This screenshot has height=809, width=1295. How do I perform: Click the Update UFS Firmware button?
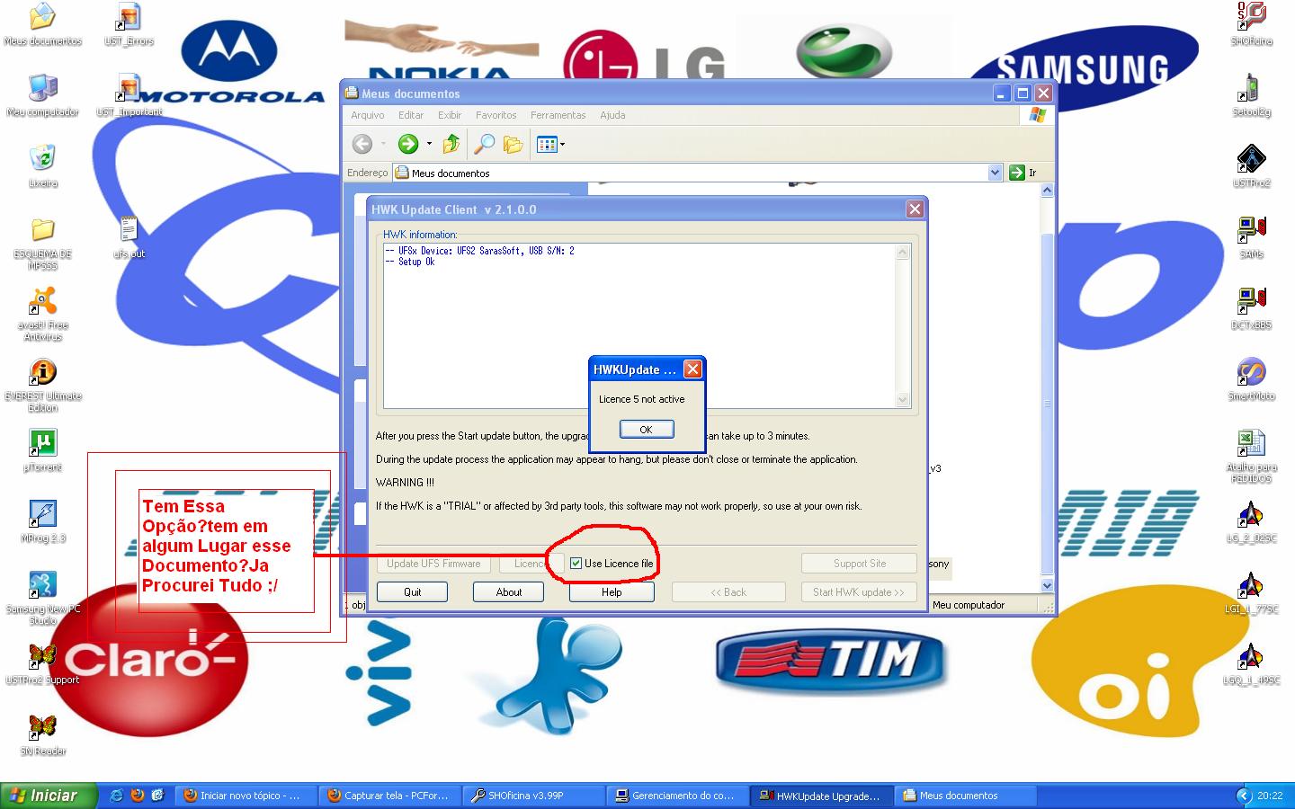click(433, 564)
